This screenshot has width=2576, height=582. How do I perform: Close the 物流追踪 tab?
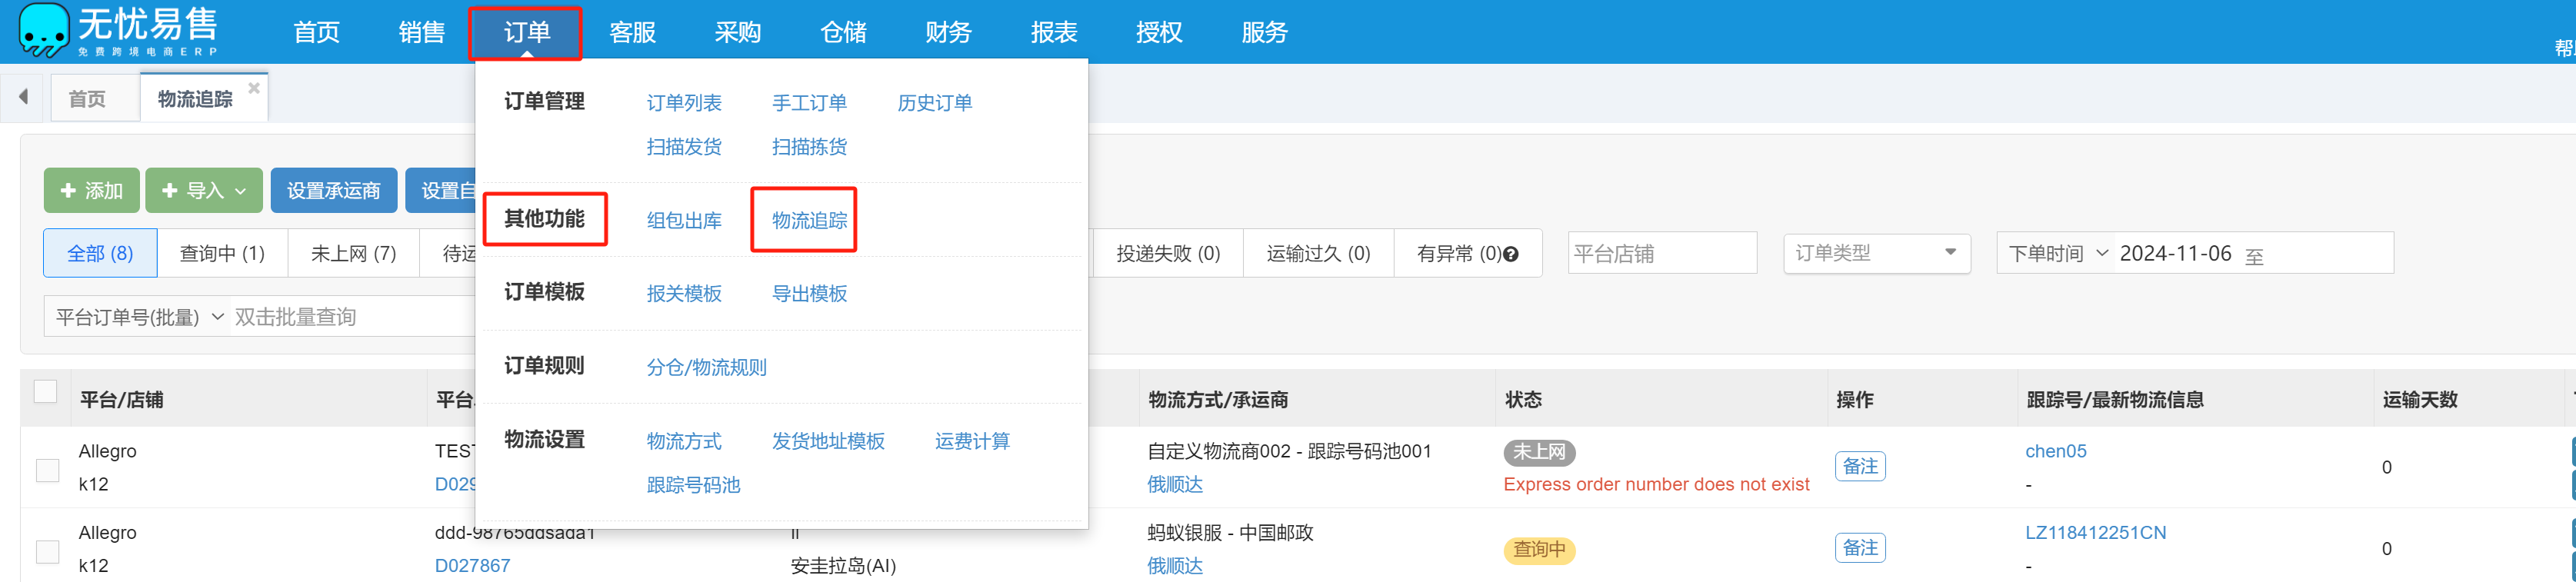(254, 88)
